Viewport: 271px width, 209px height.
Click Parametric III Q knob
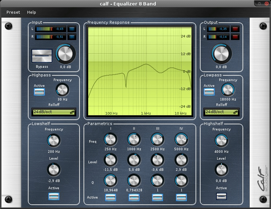(x=158, y=181)
